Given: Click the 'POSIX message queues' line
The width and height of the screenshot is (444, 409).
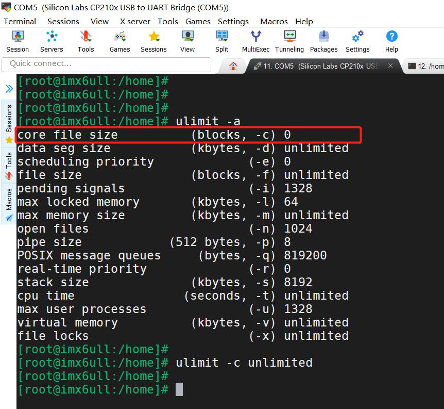Looking at the screenshot, I should click(172, 255).
